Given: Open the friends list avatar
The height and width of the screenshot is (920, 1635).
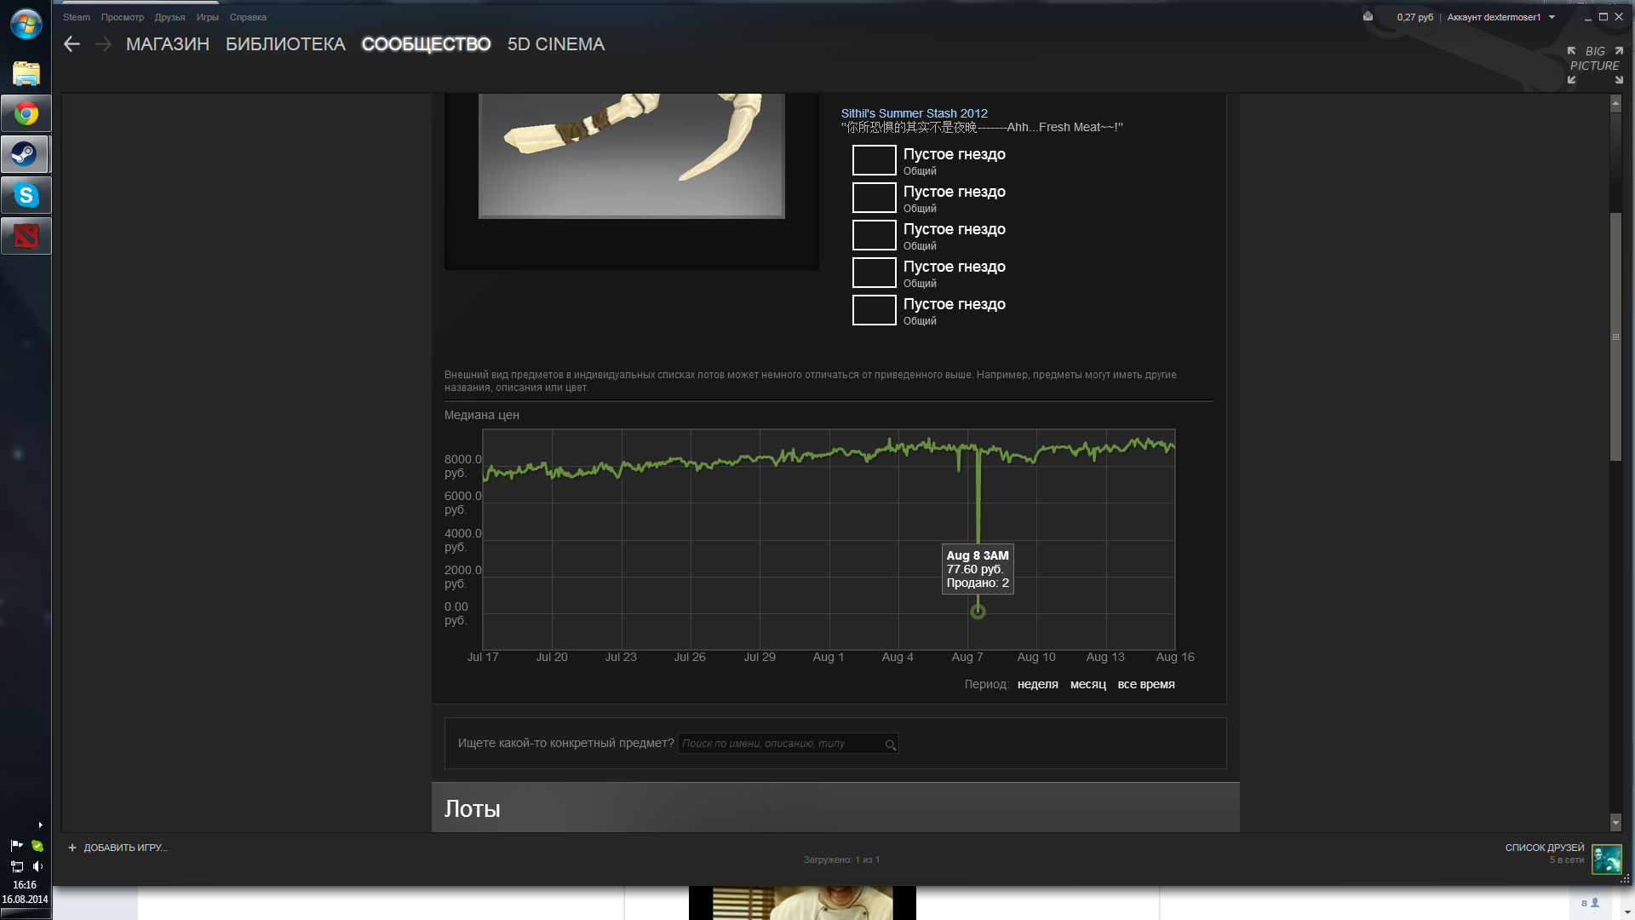Looking at the screenshot, I should click(1606, 859).
